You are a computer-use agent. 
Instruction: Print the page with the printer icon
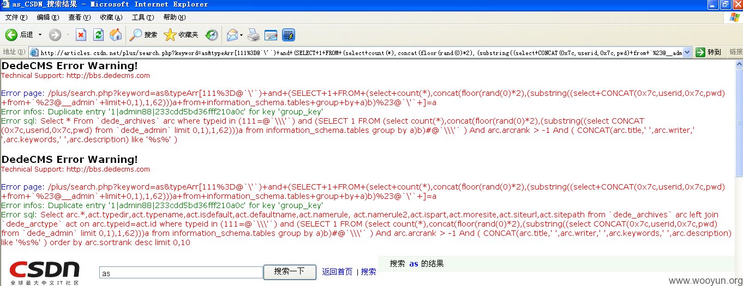(x=254, y=35)
